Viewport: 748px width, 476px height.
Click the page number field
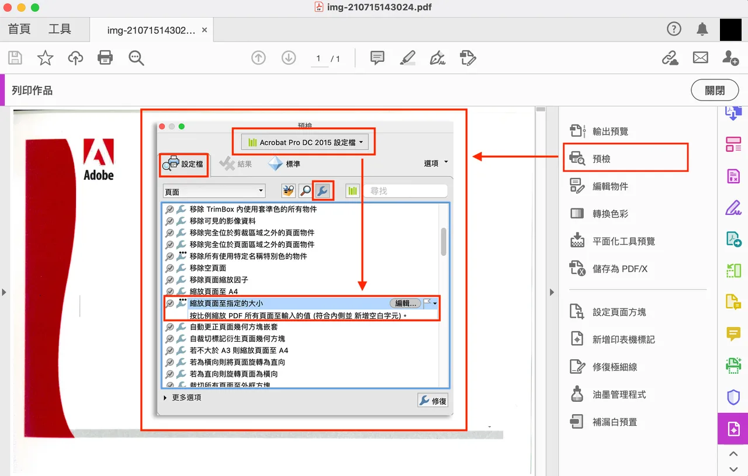click(x=319, y=58)
